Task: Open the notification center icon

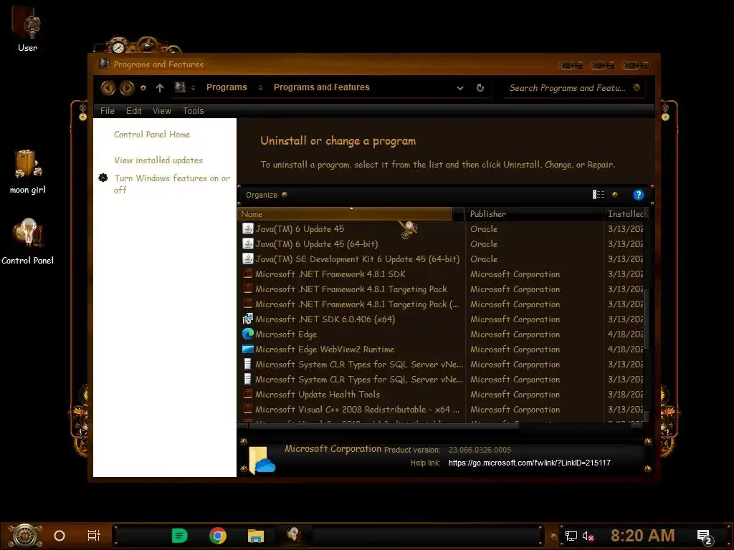Action: (x=704, y=536)
